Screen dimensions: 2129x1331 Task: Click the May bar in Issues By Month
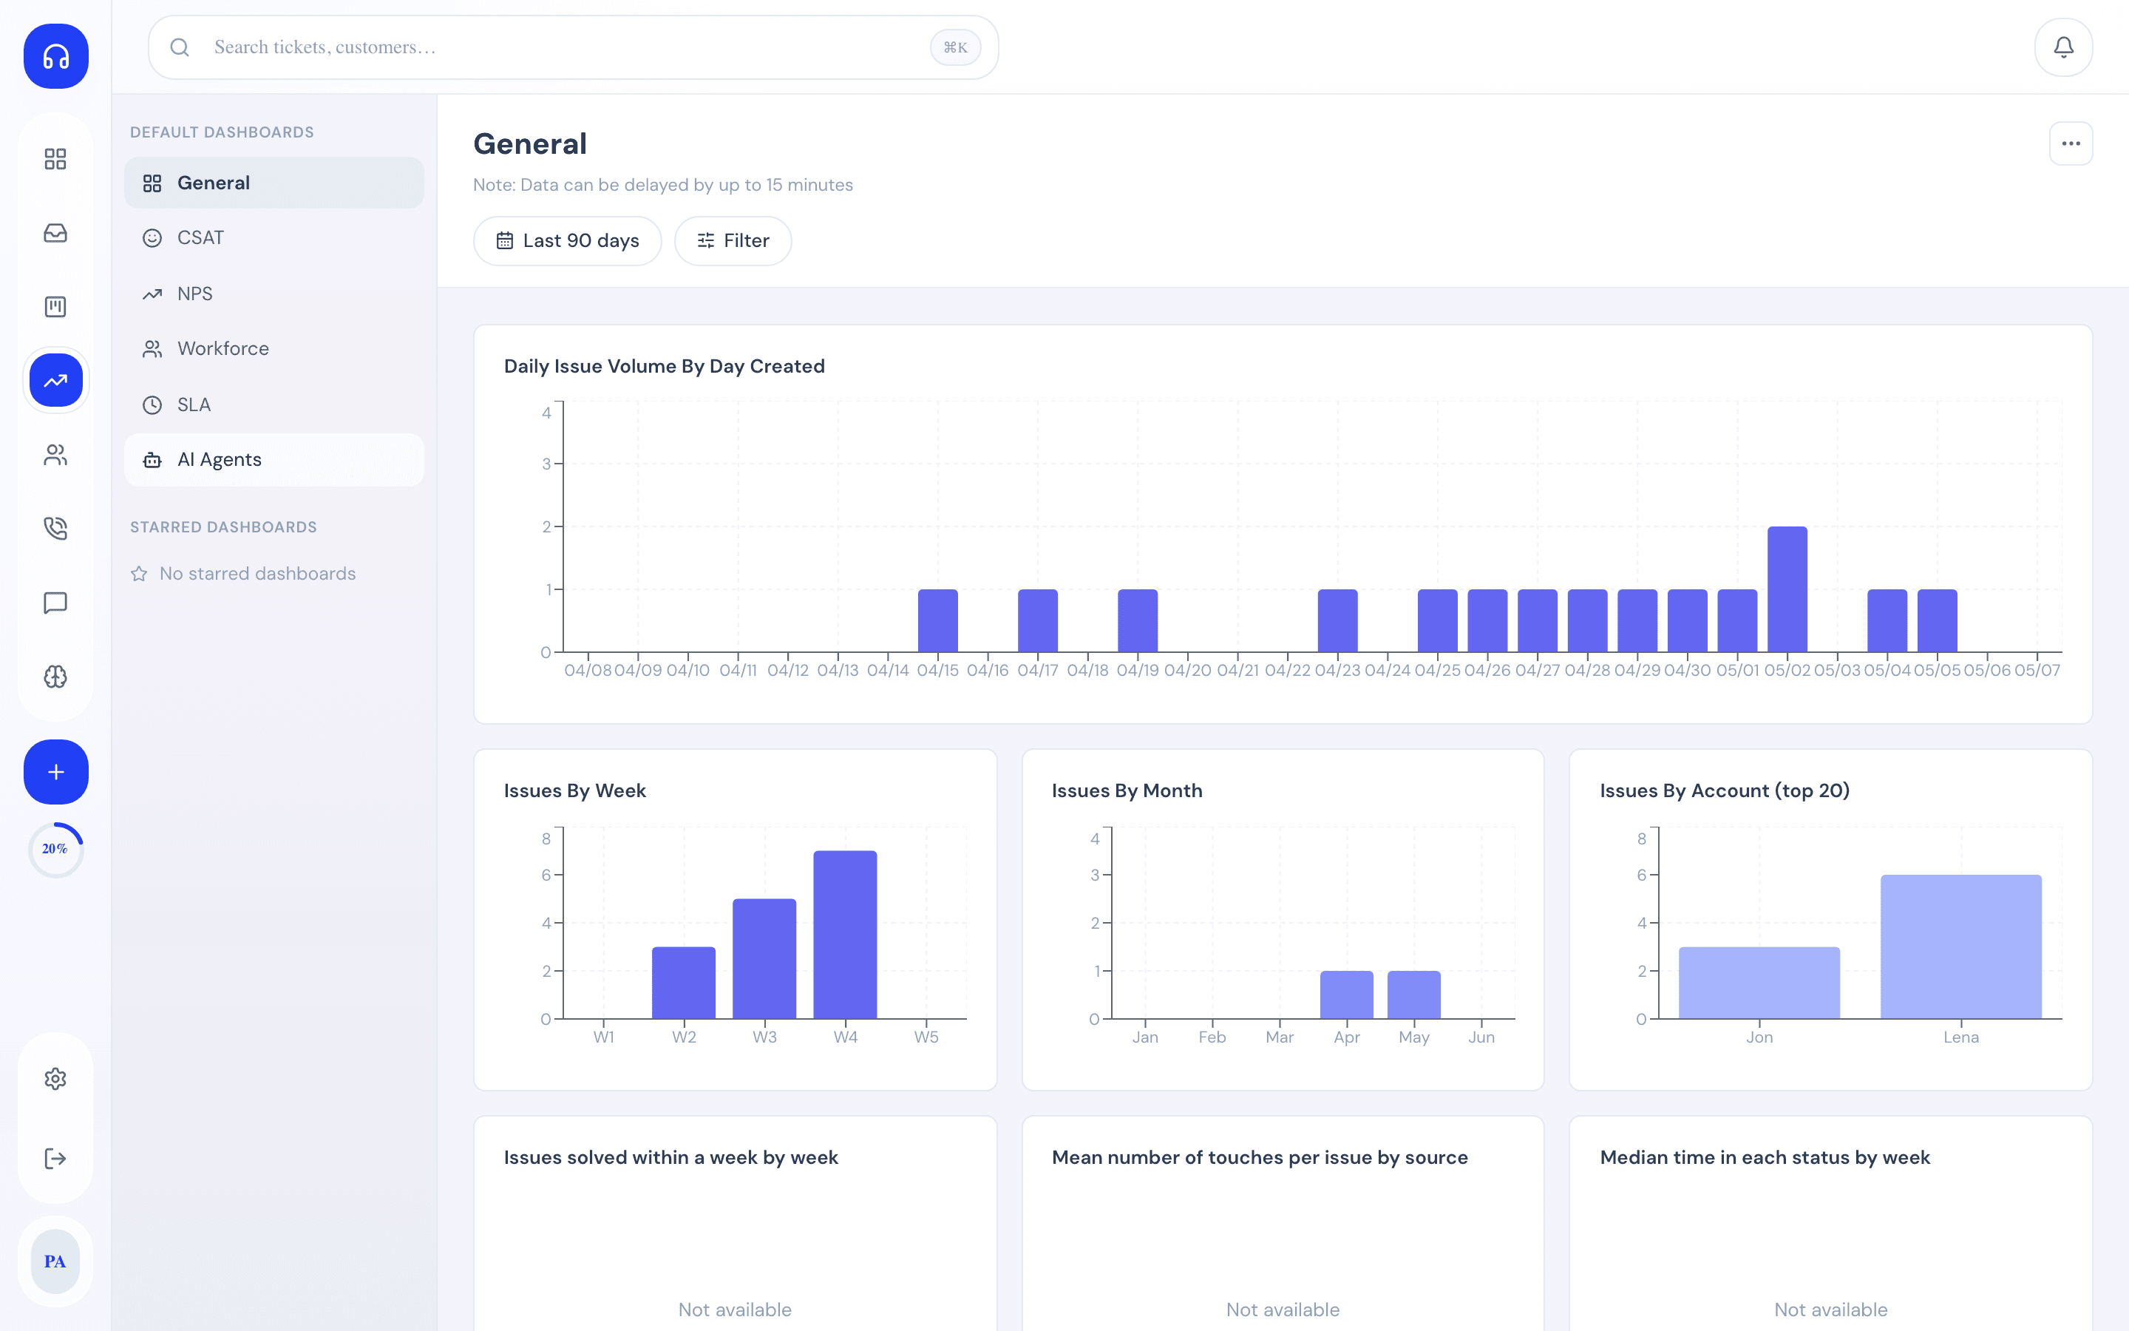click(x=1413, y=995)
